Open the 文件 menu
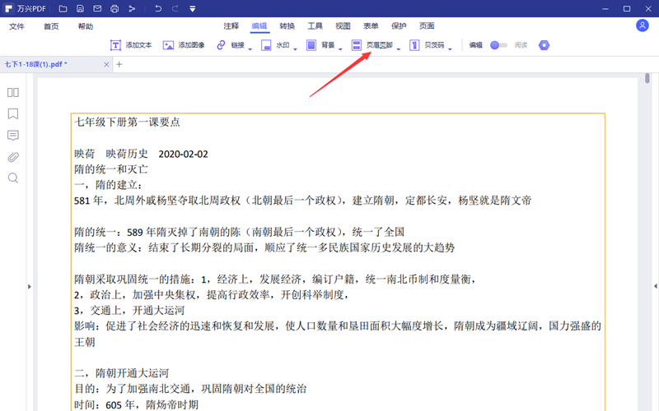 17,26
